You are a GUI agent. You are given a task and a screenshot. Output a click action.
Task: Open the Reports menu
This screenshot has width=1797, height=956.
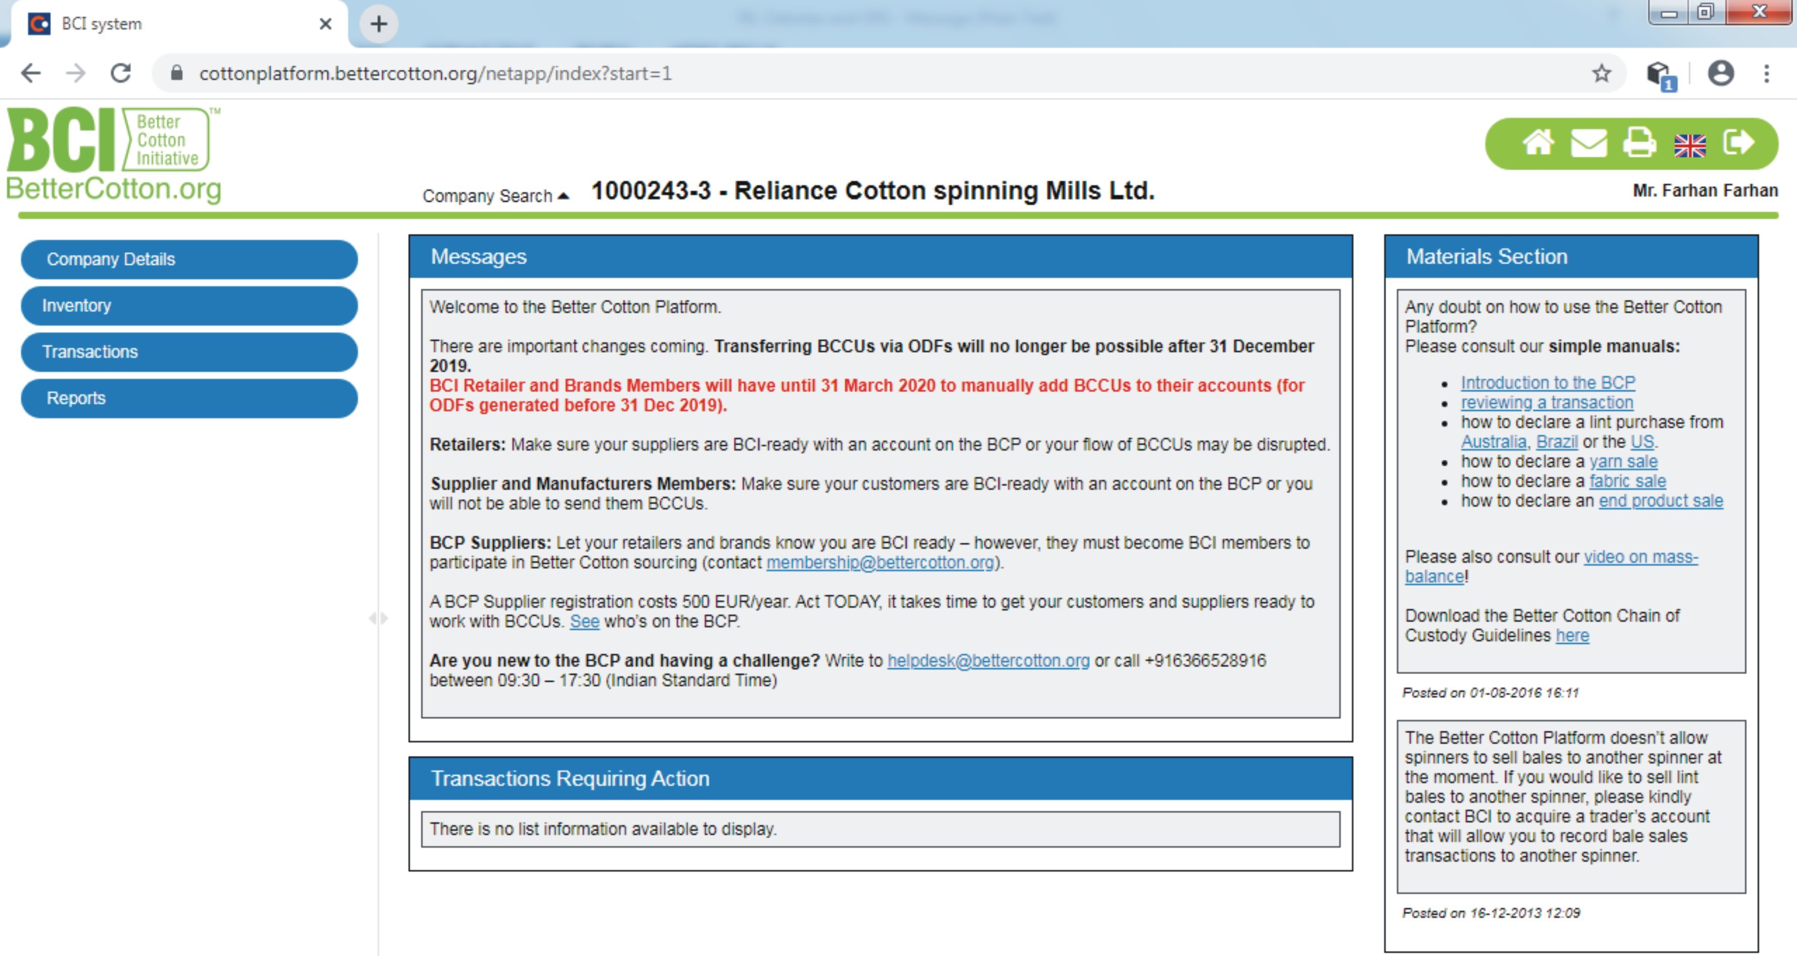click(x=189, y=398)
